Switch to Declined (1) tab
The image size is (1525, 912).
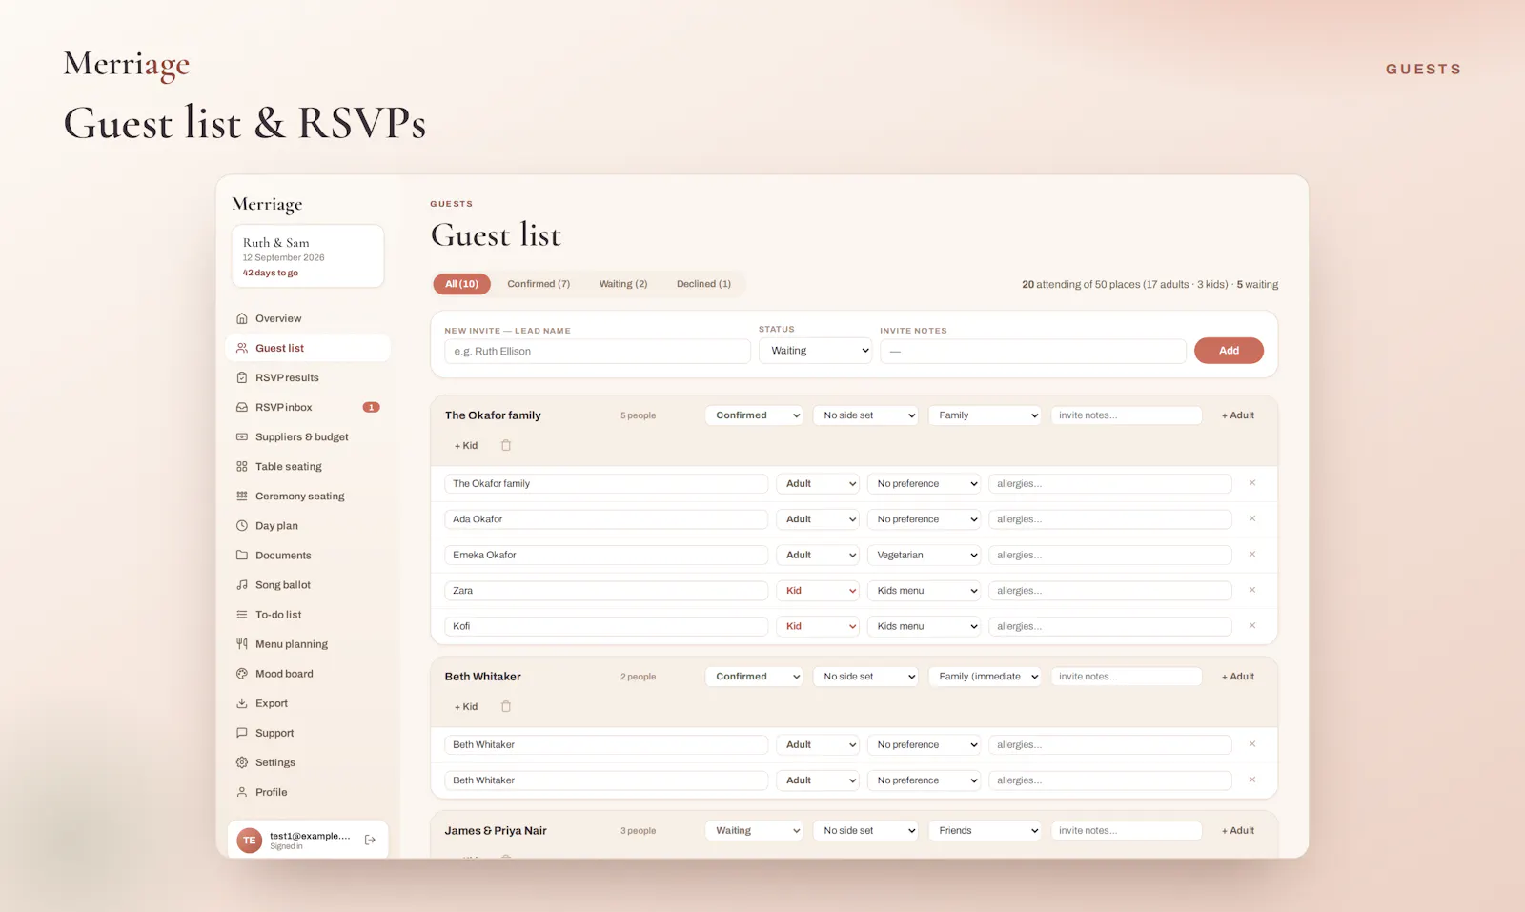coord(703,284)
